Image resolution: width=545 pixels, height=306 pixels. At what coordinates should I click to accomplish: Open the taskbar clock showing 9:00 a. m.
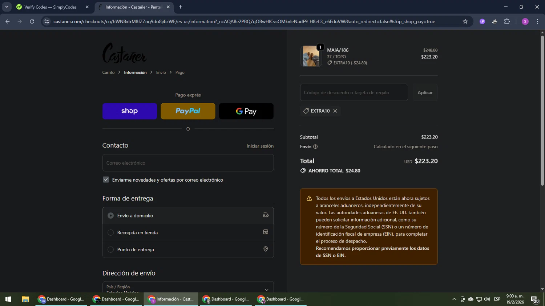[x=515, y=299]
